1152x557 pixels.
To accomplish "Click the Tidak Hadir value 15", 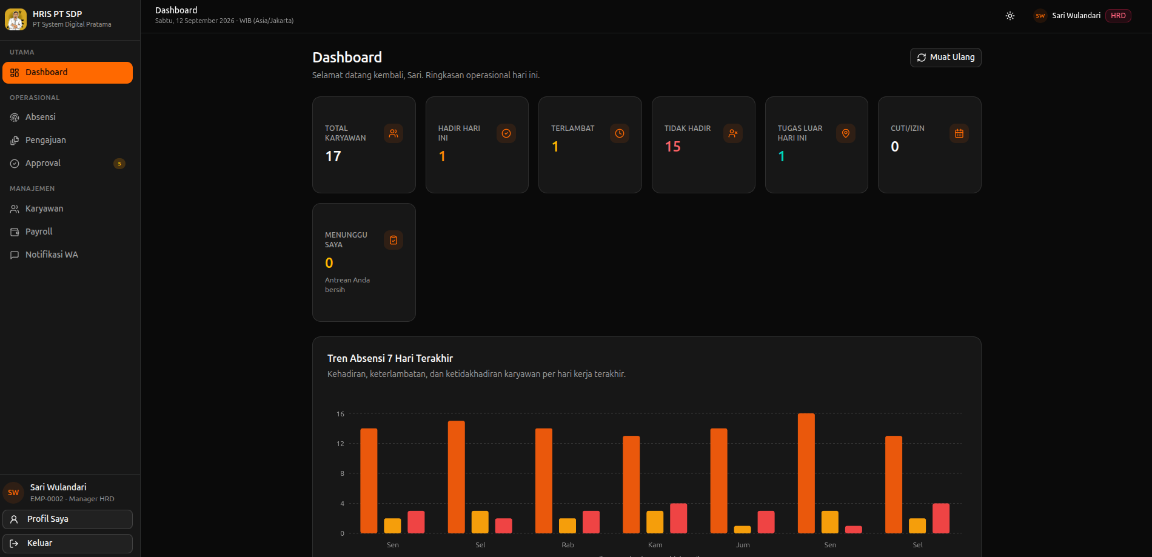I will 672,147.
